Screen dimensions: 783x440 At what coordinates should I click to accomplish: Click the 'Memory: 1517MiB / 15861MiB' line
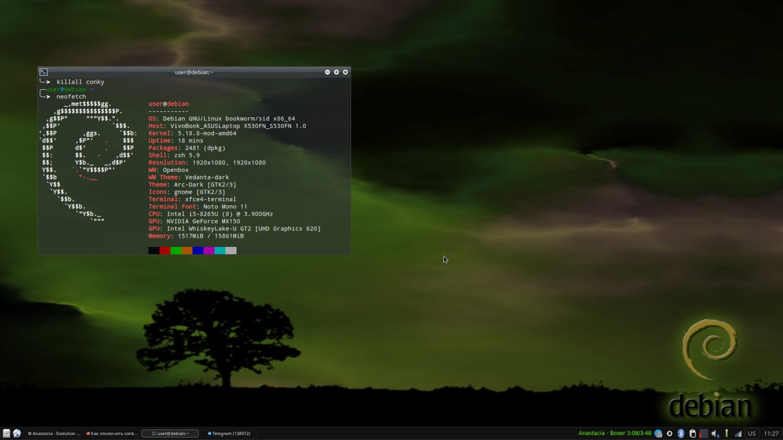196,236
